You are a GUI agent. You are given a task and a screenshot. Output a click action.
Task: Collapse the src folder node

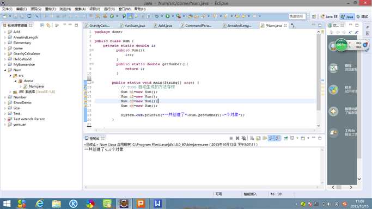click(10, 76)
